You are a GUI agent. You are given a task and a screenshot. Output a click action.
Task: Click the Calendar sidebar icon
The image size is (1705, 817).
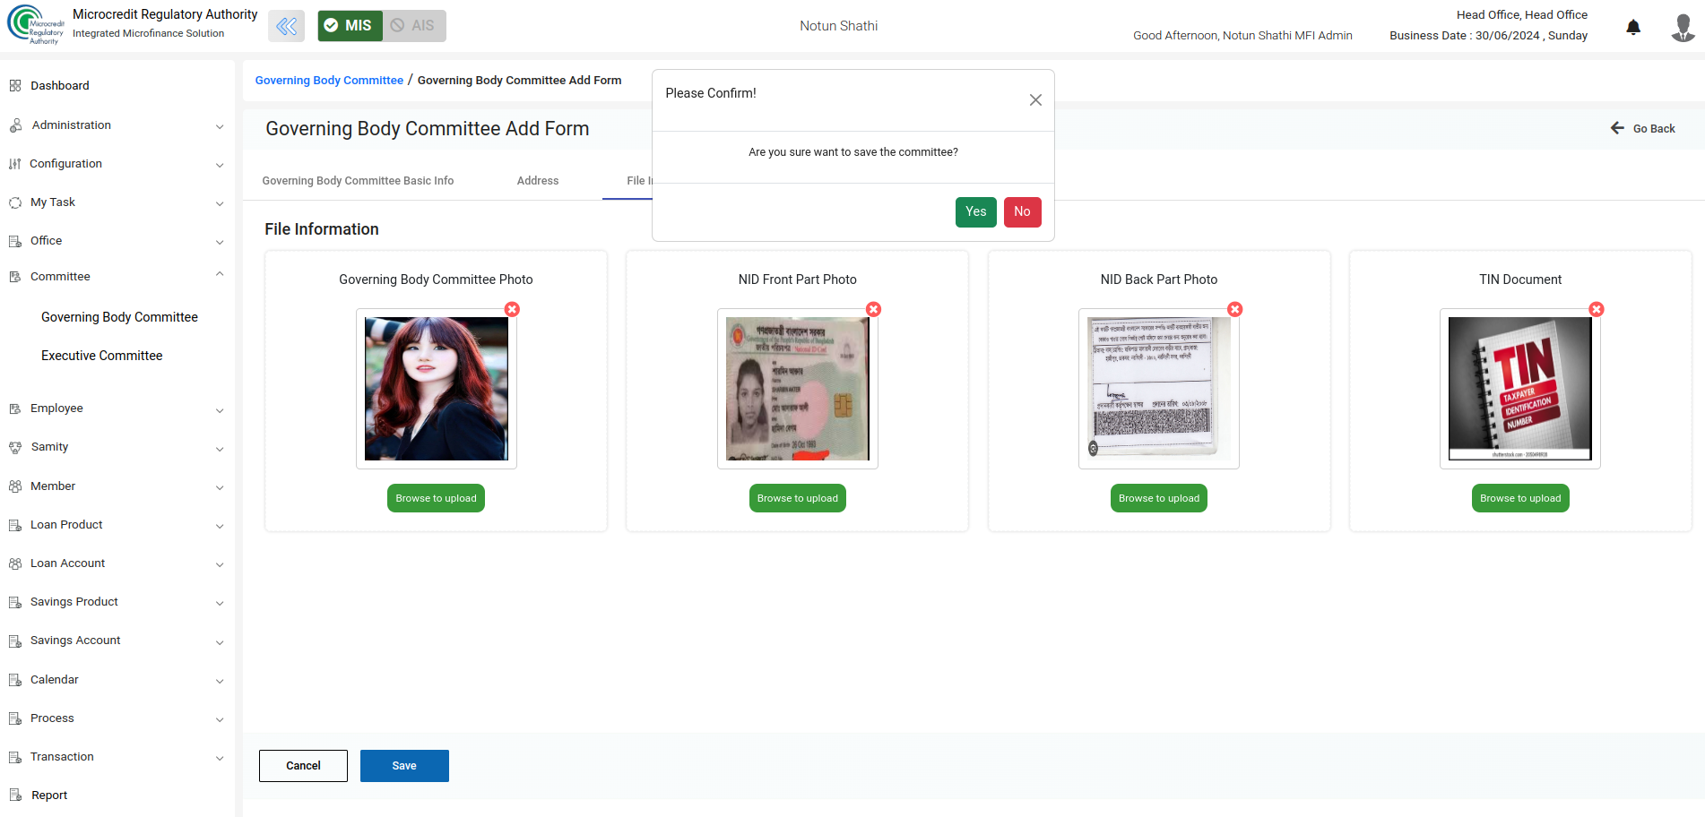coord(15,680)
